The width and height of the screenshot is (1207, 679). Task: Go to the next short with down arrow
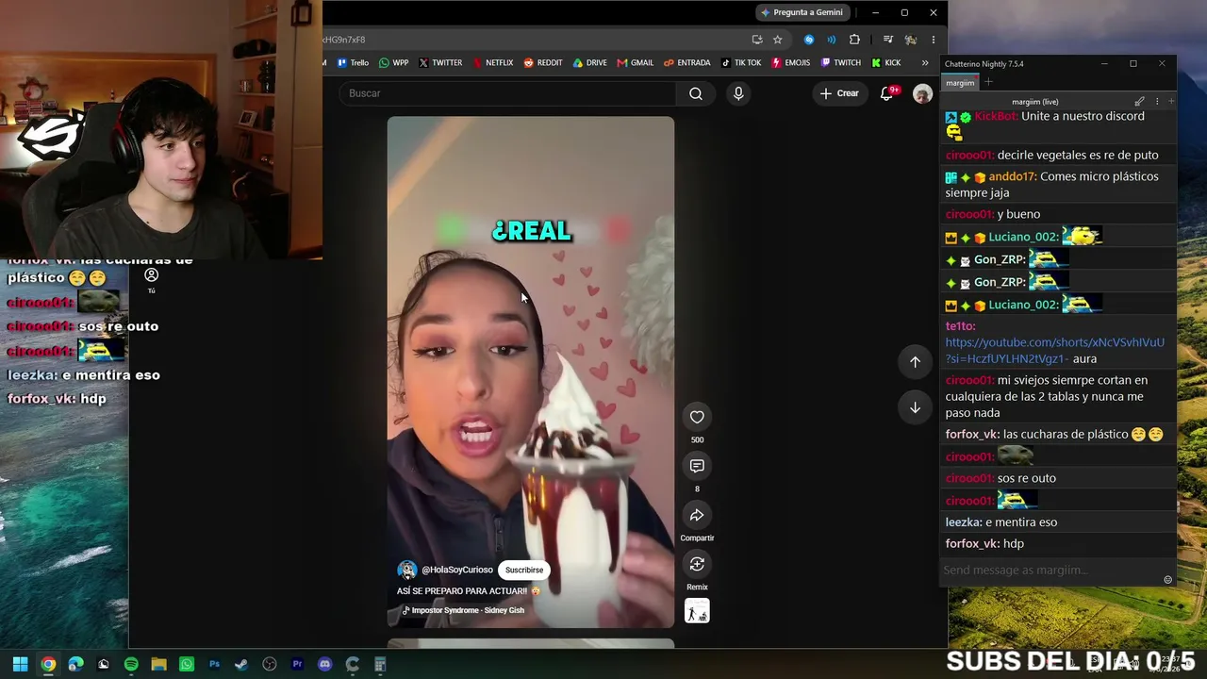(915, 407)
